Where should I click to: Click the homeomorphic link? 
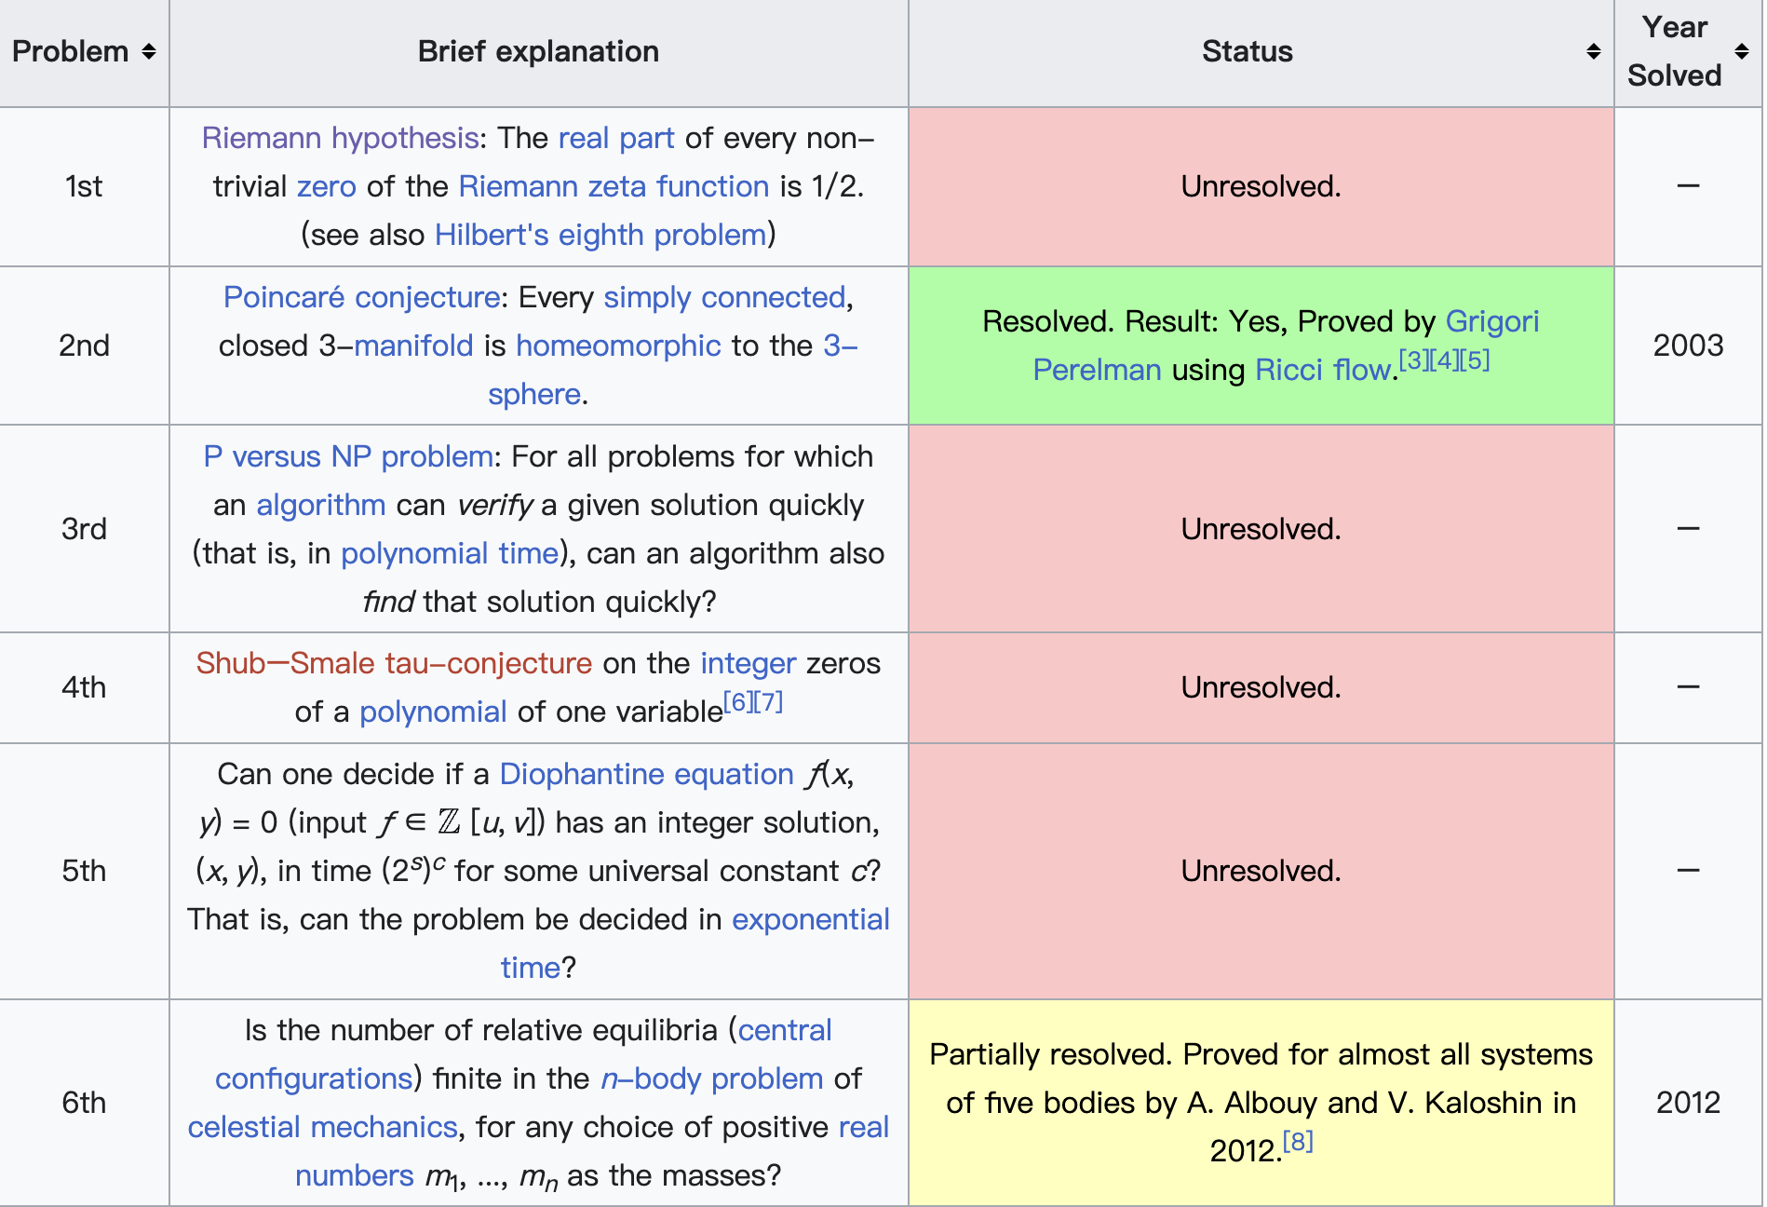618,346
